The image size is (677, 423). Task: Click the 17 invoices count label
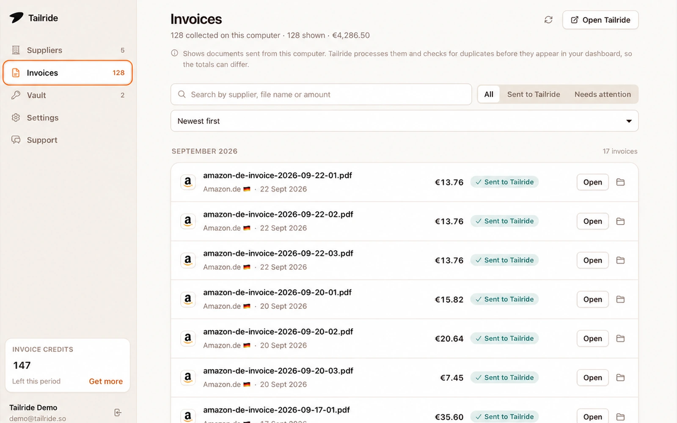[x=620, y=151]
